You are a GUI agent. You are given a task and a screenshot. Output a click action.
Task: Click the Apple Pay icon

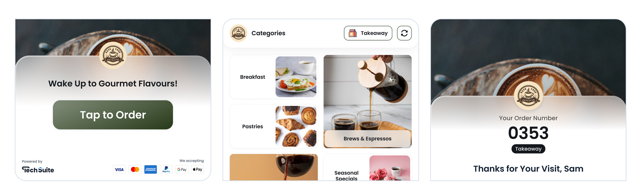[x=197, y=169]
